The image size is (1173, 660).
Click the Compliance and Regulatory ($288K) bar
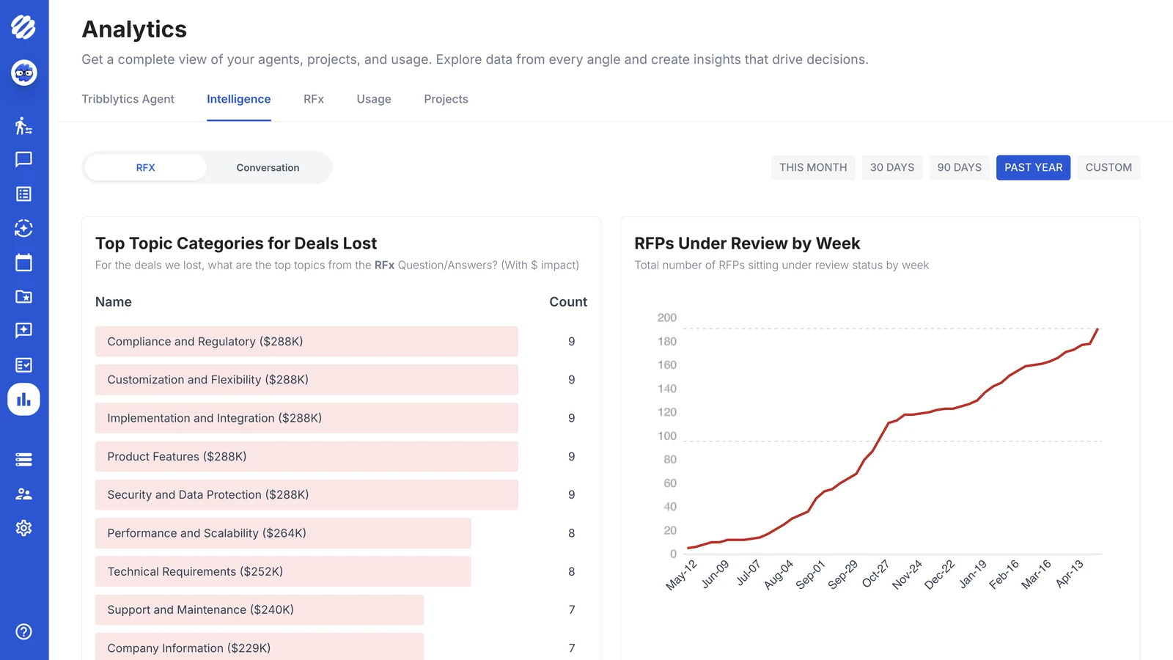coord(306,342)
